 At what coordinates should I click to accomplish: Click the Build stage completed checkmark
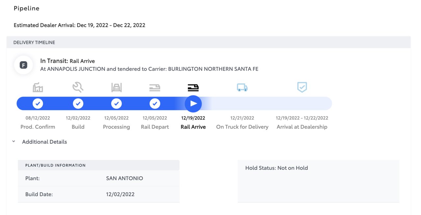[x=78, y=104]
